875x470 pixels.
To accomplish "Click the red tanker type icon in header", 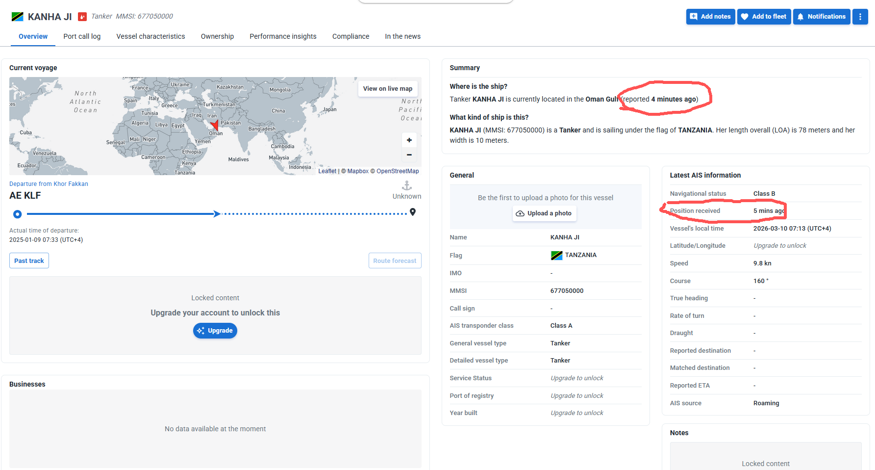I will point(82,17).
